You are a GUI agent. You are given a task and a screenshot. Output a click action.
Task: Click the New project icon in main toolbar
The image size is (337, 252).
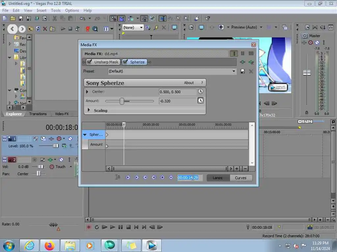pyautogui.click(x=5, y=18)
